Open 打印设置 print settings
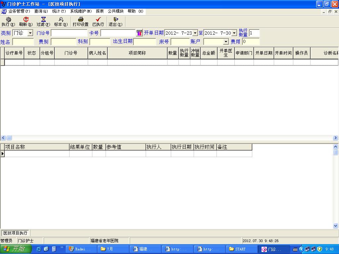The height and width of the screenshot is (254, 339). [x=80, y=22]
